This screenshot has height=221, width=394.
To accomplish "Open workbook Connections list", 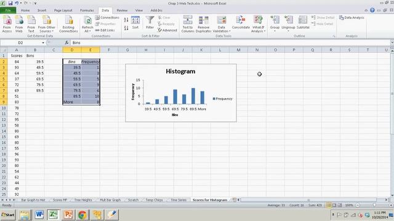I will 107,18.
